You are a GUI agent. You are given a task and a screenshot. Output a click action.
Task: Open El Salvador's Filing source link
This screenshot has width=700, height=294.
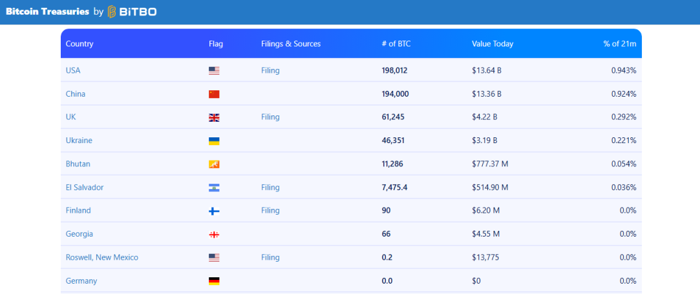point(270,188)
